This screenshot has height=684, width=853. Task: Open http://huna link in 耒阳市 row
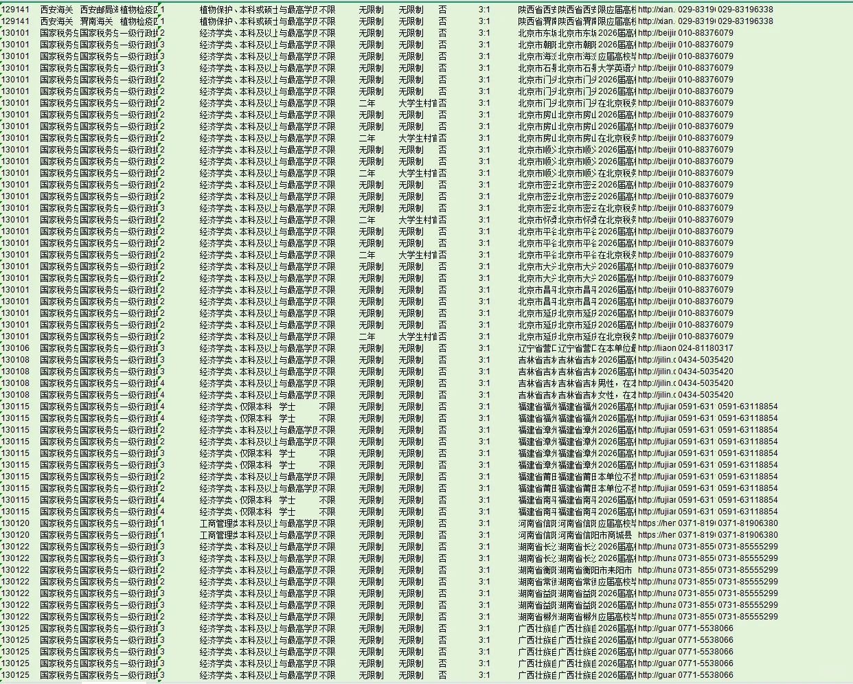[657, 570]
